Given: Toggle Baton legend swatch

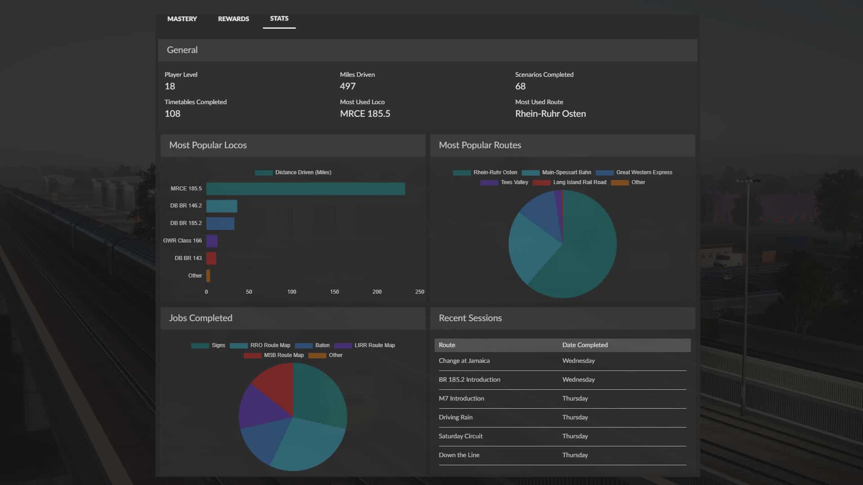Looking at the screenshot, I should tap(303, 345).
